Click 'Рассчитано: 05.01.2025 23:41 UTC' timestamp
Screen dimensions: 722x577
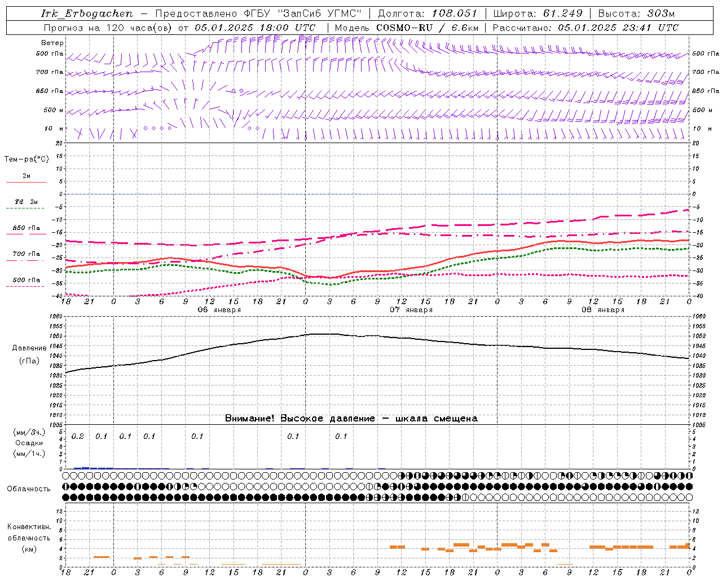(x=585, y=28)
